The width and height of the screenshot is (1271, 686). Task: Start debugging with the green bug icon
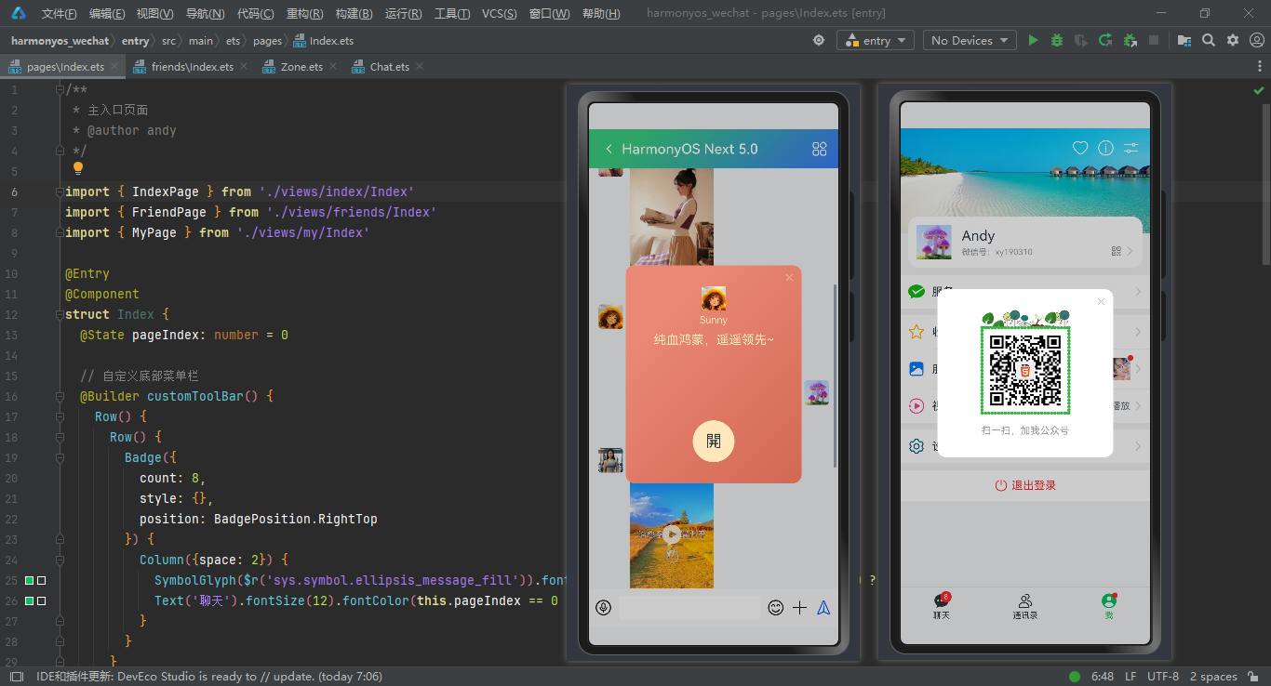point(1057,41)
